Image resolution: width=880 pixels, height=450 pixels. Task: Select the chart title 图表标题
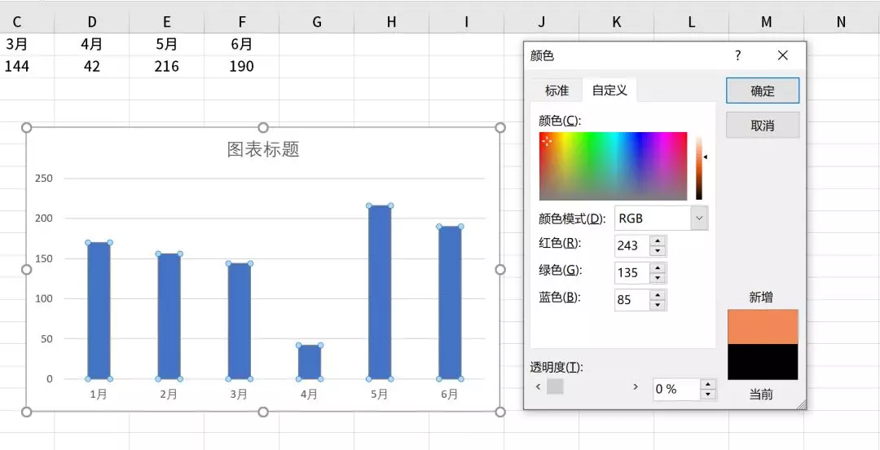click(x=262, y=149)
